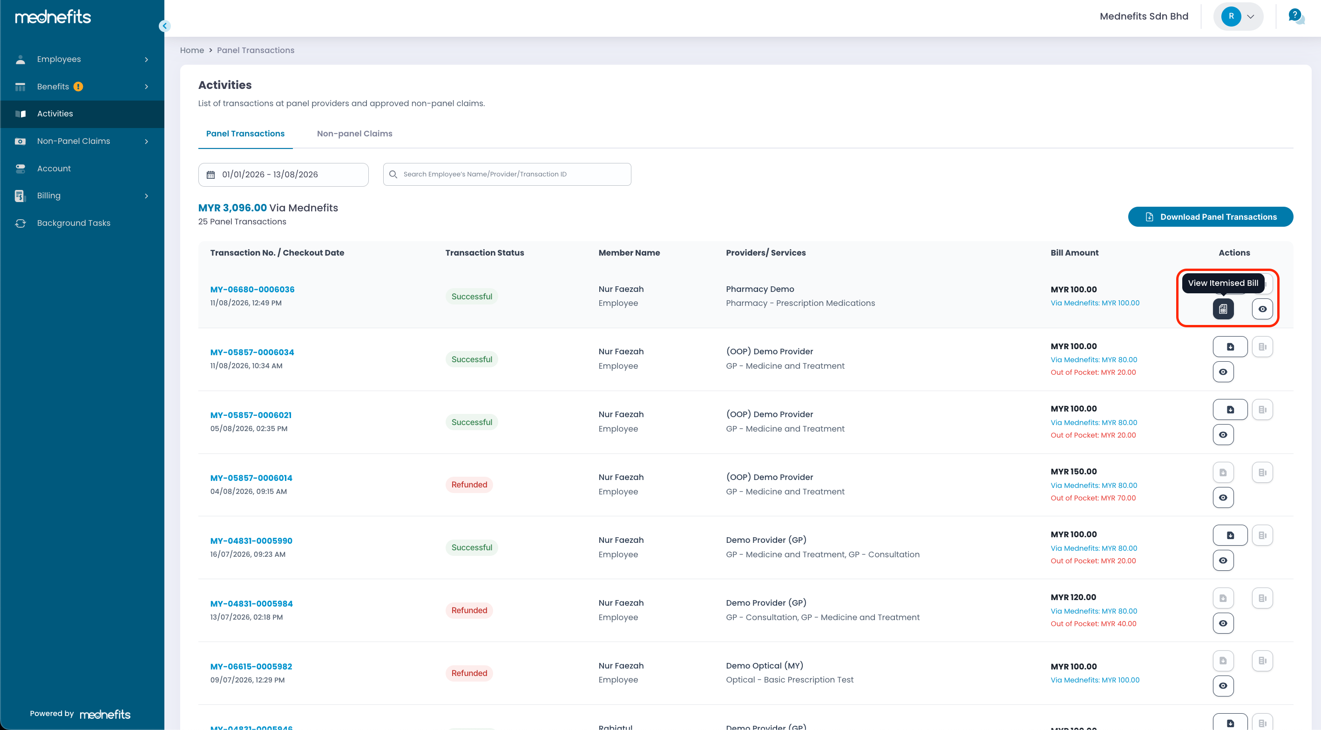Open the help chat icon in top bar
Image resolution: width=1321 pixels, height=730 pixels.
(x=1295, y=16)
